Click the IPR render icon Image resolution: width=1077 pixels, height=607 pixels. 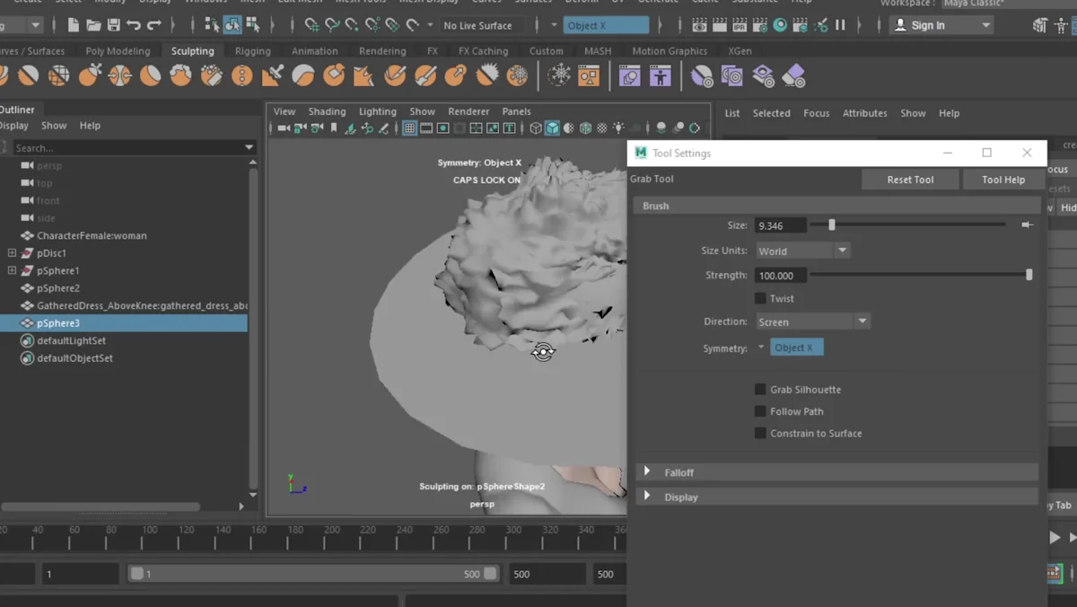[740, 25]
